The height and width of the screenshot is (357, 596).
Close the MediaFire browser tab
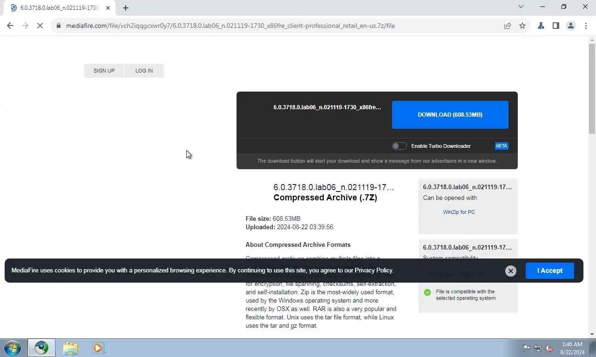pos(108,8)
